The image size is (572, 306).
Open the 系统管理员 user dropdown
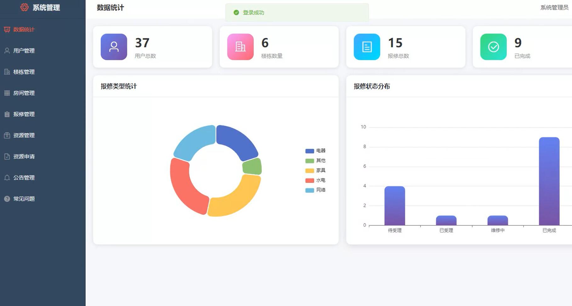554,8
